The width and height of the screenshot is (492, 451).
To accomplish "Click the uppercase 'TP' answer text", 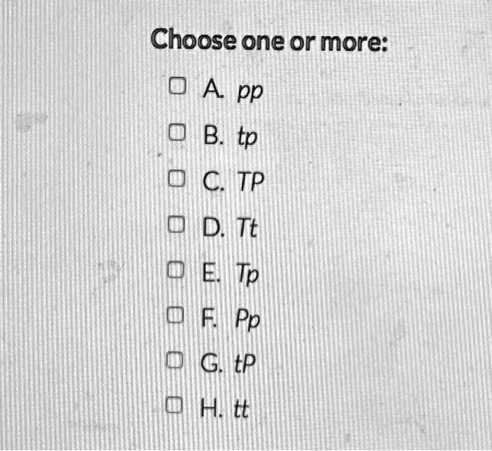I will [x=251, y=182].
